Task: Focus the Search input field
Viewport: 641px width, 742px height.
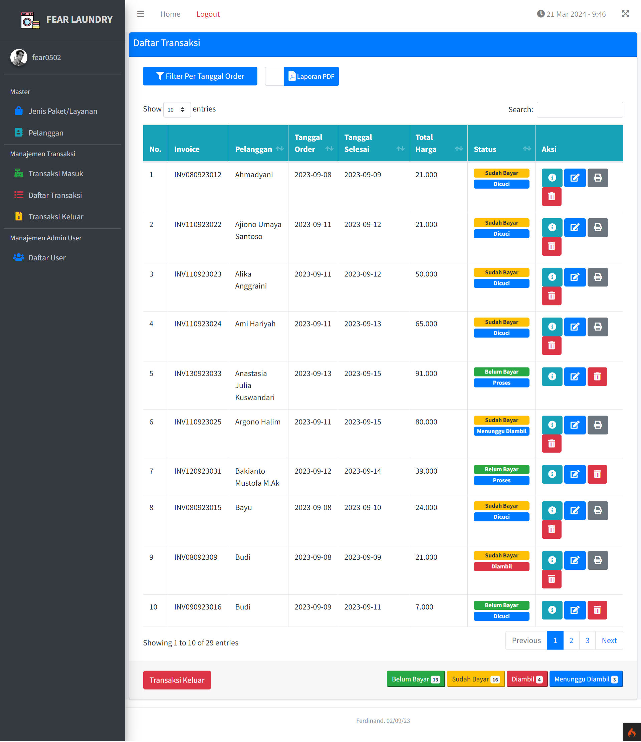Action: coord(580,109)
